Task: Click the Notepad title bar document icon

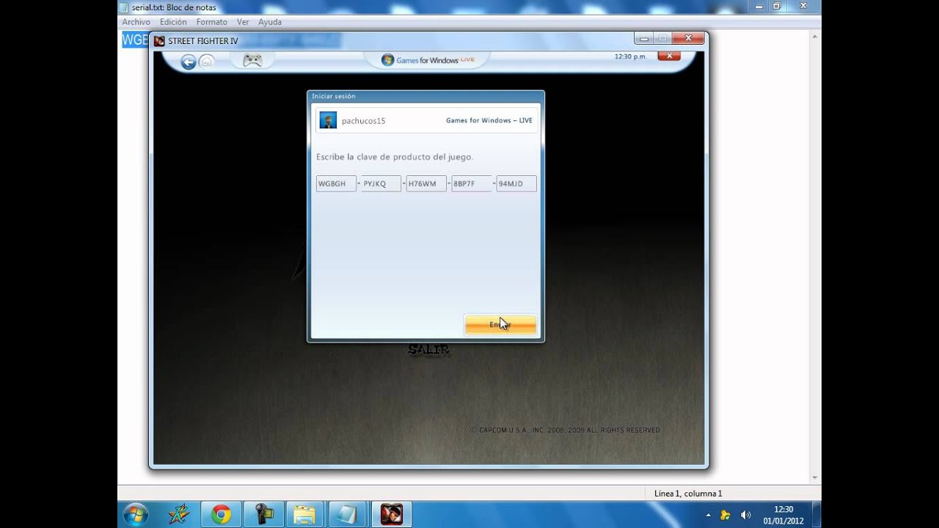Action: coord(123,7)
